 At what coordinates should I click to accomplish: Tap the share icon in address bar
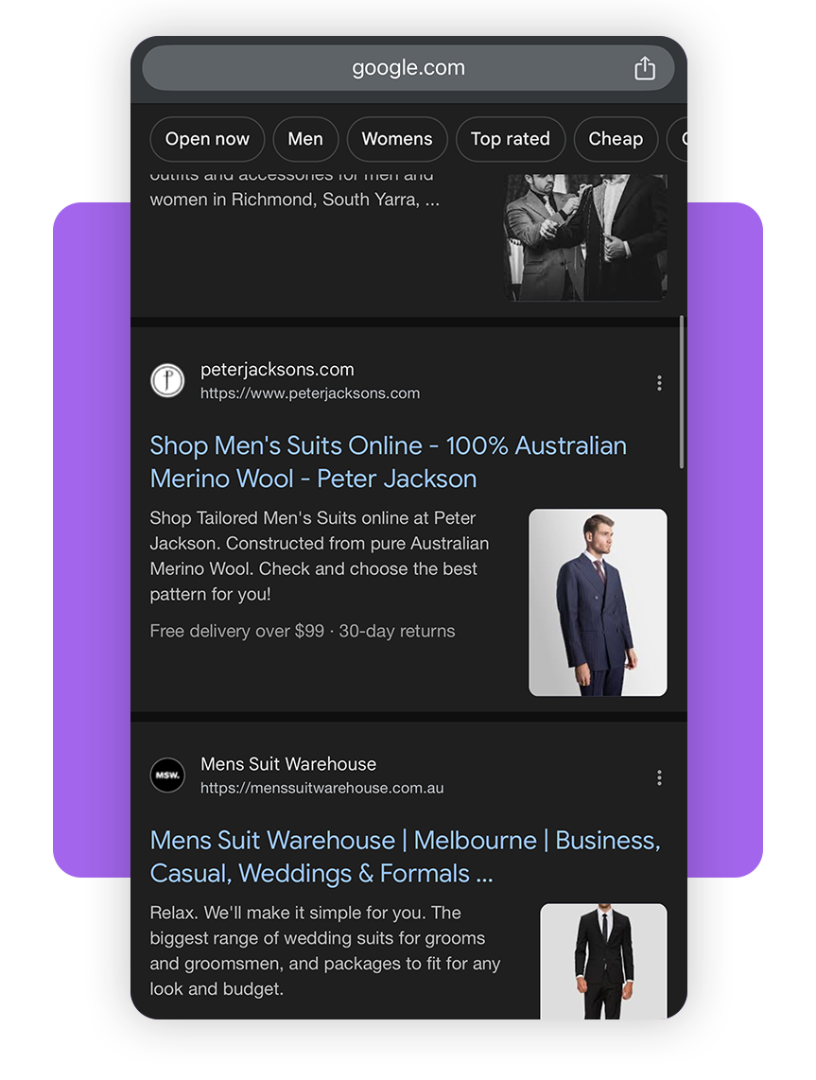645,68
